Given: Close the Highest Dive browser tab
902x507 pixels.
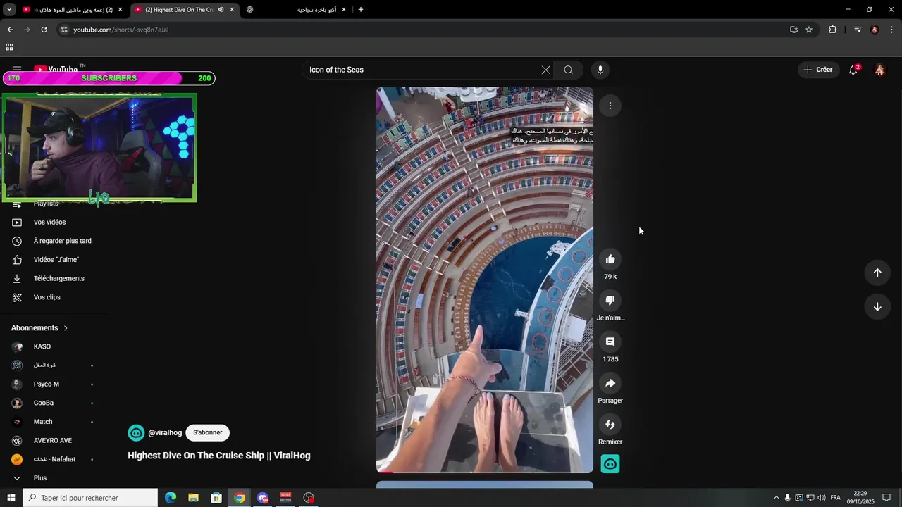Looking at the screenshot, I should point(232,10).
